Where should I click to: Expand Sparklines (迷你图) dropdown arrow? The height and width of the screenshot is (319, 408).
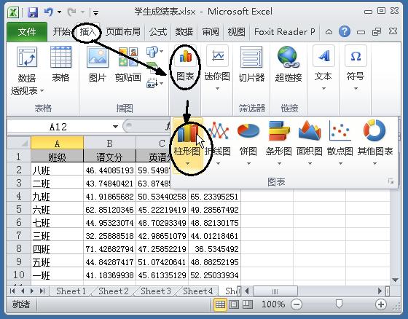(218, 89)
